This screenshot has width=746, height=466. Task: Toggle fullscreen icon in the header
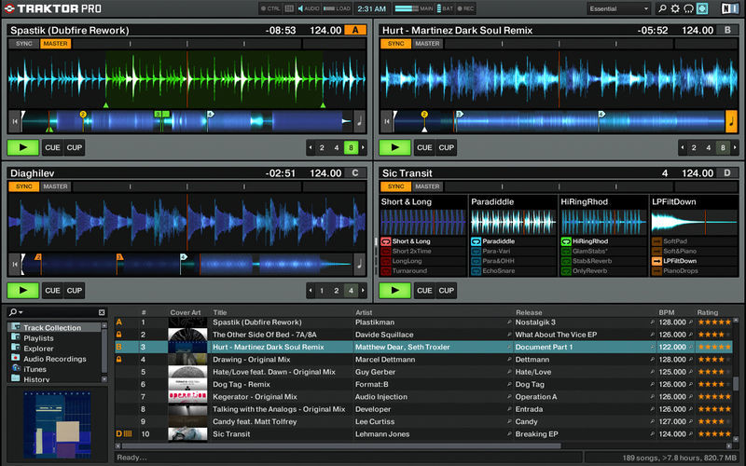[x=702, y=8]
